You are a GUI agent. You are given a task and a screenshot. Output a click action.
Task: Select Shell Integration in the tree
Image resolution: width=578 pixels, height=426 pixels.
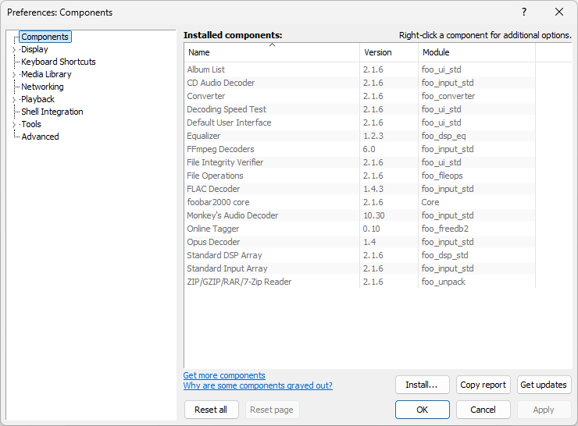point(52,112)
